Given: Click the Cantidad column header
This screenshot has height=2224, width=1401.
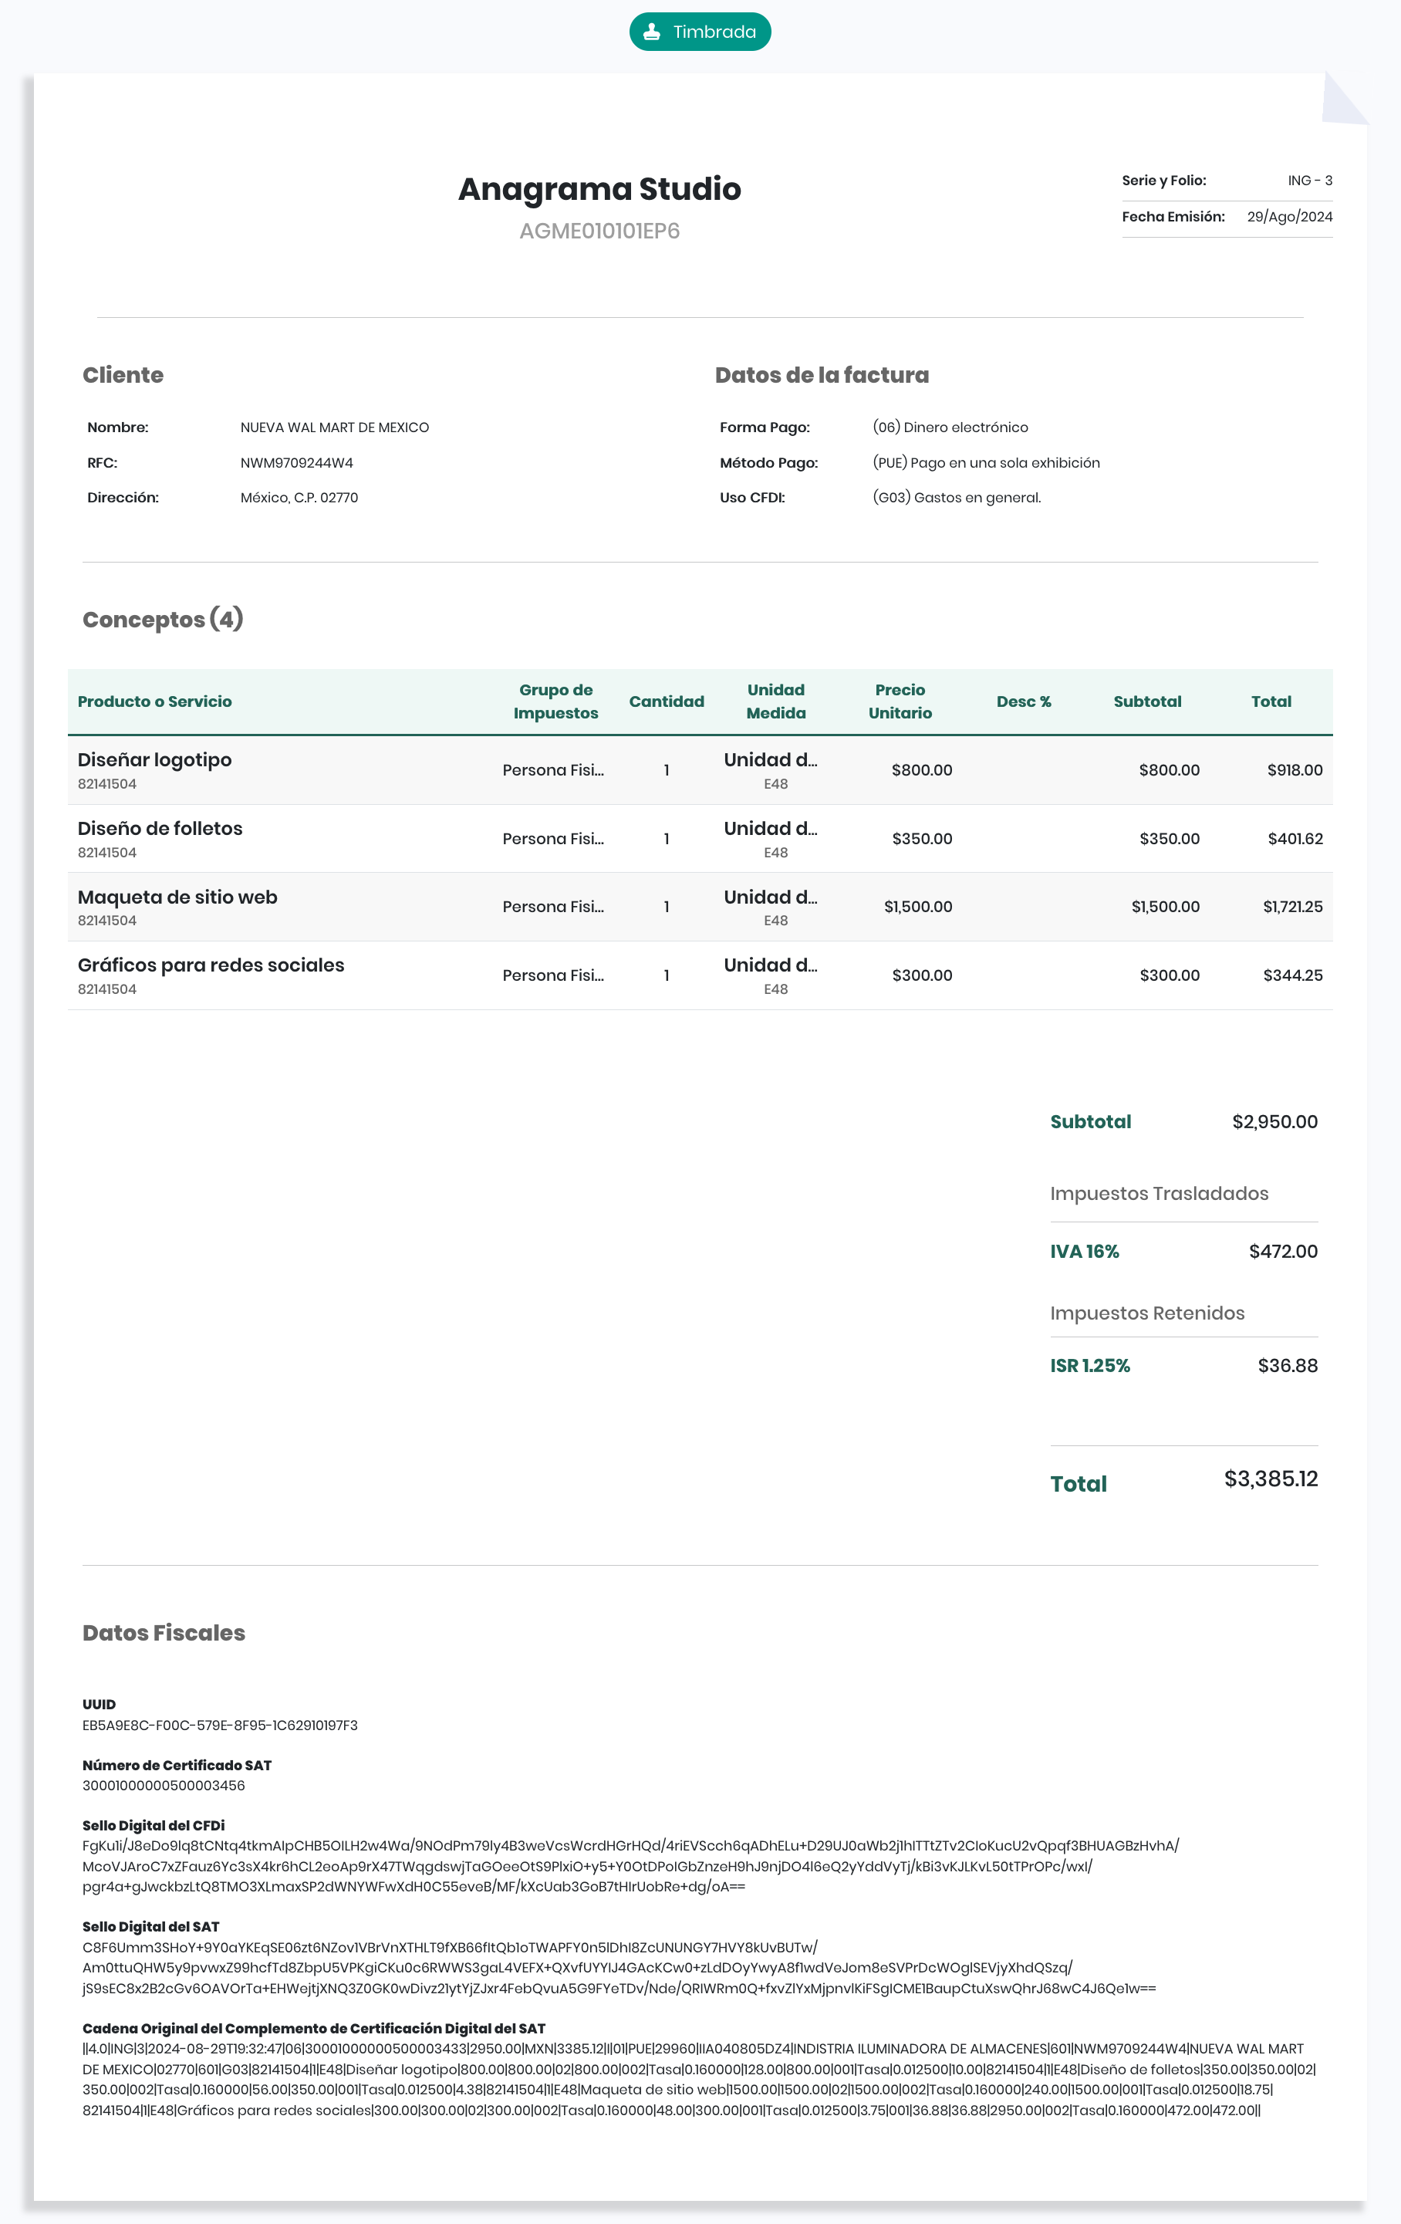Looking at the screenshot, I should [x=667, y=702].
